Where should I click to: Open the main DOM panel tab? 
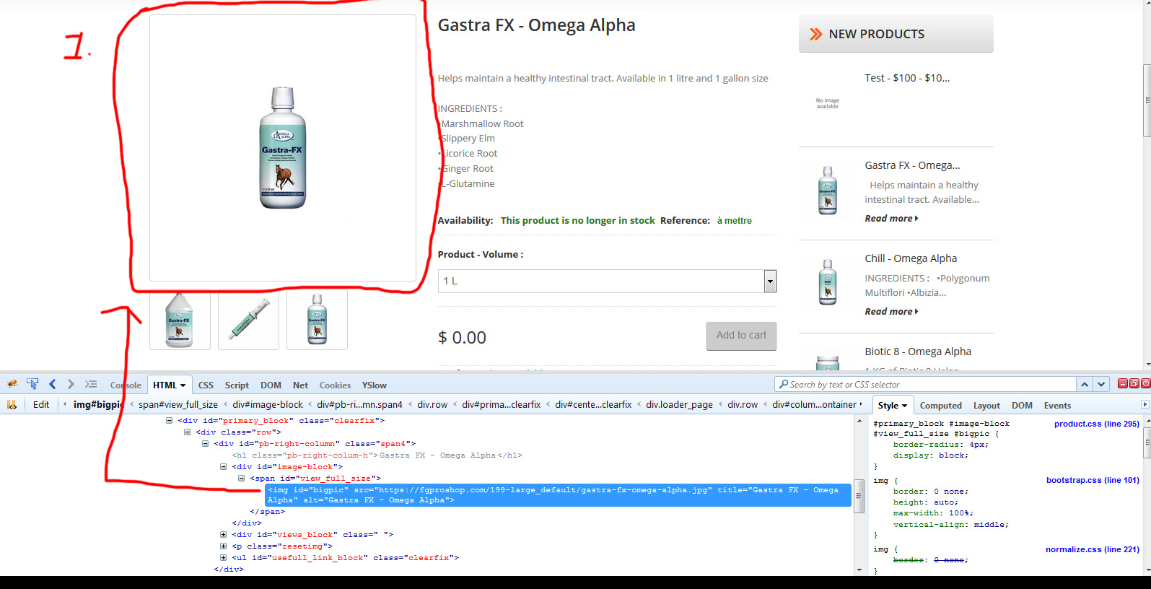tap(271, 385)
